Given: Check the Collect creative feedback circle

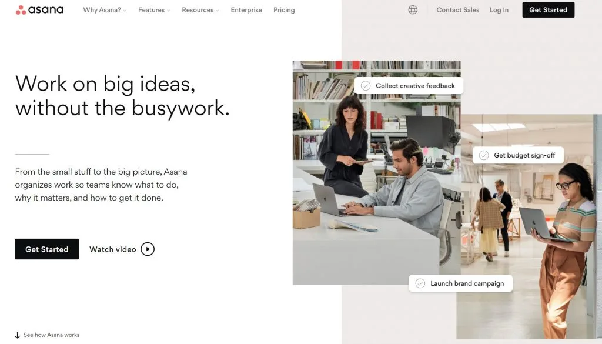Looking at the screenshot, I should tap(366, 86).
